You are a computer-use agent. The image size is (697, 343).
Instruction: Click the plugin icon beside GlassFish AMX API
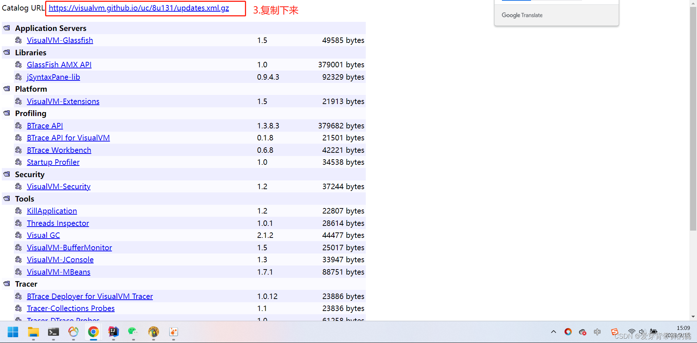[19, 64]
